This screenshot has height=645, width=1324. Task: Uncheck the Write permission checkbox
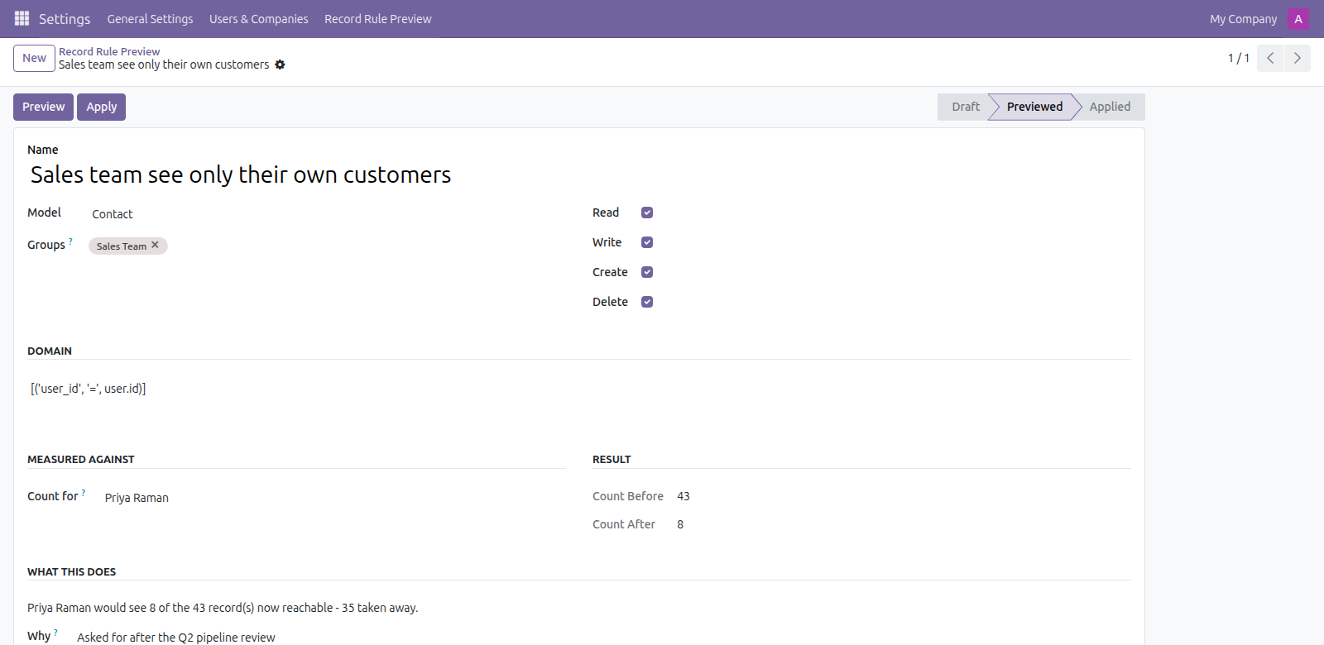click(x=647, y=242)
